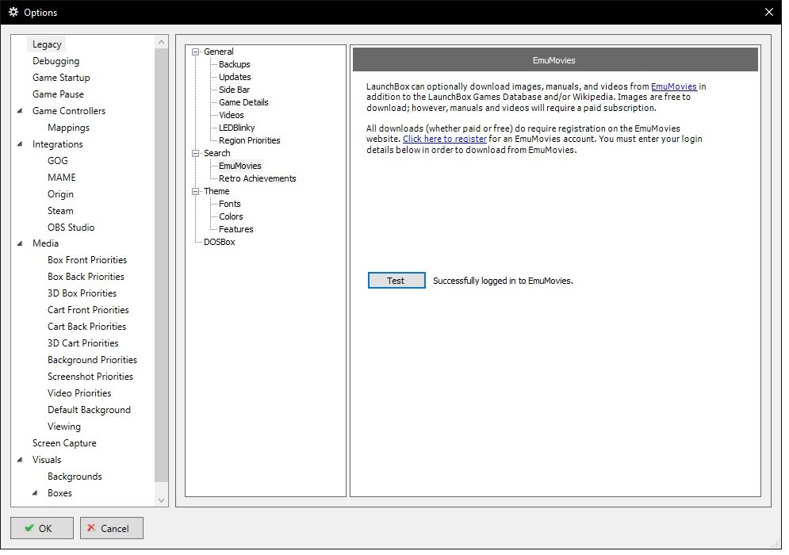Screen dimensions: 789x555
Task: Collapse the Media section
Action: 20,243
